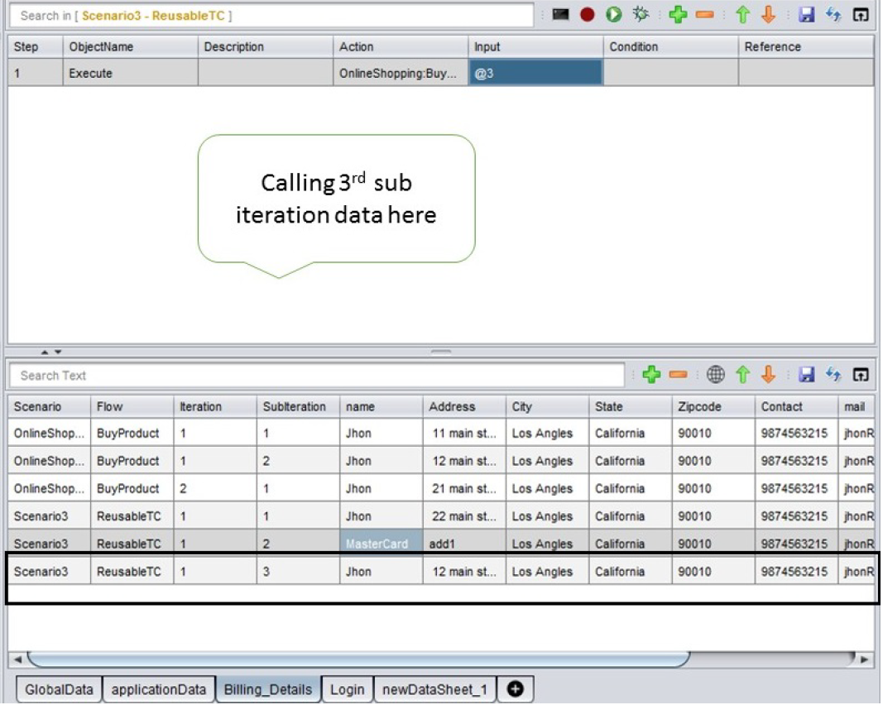Select the @3 Input cell in step 1
This screenshot has height=705, width=883.
[x=535, y=73]
